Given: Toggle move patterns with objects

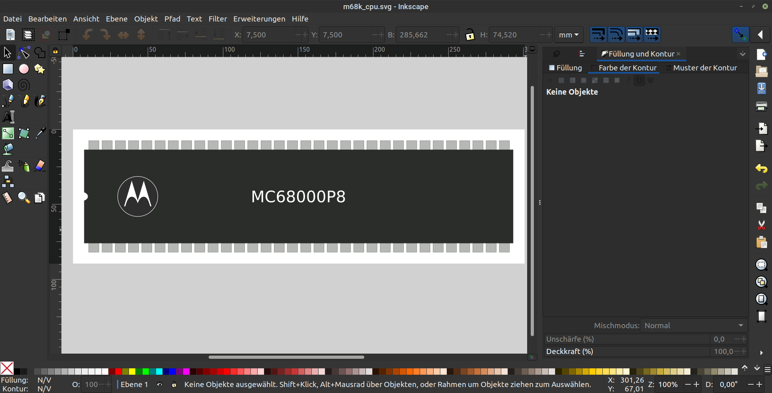Looking at the screenshot, I should tap(652, 35).
